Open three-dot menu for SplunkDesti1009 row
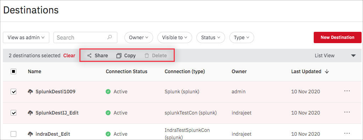This screenshot has height=140, width=363. [347, 91]
